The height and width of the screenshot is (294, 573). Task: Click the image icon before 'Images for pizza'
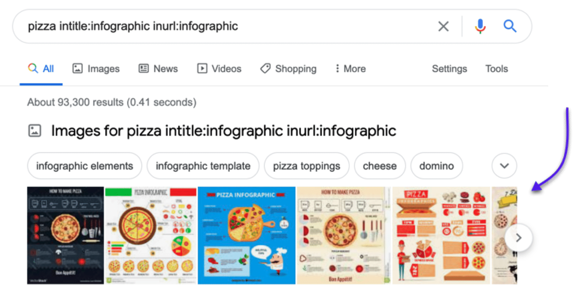pos(35,130)
